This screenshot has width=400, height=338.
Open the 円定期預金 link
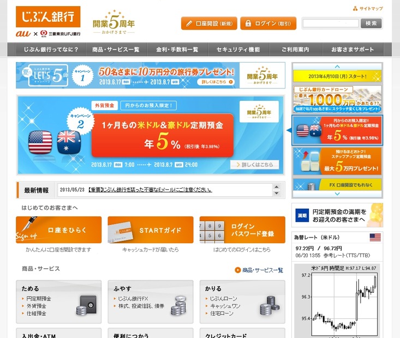click(x=39, y=299)
